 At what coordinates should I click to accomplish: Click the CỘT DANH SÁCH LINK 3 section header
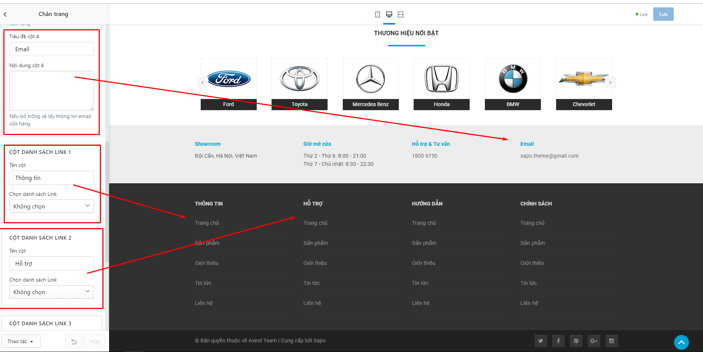[40, 323]
